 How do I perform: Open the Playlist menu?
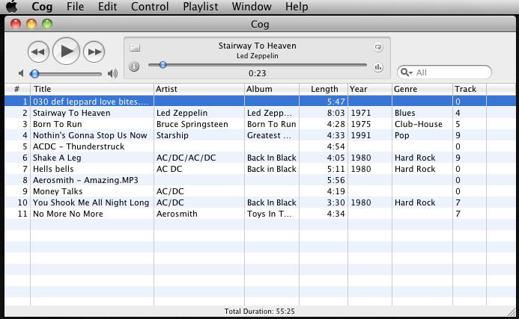click(200, 7)
